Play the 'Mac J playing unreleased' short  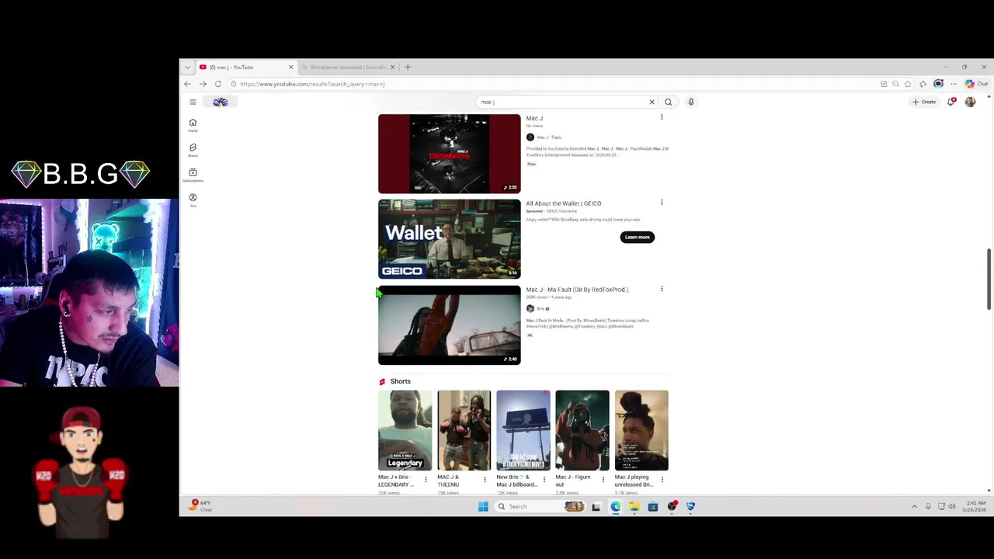tap(641, 431)
